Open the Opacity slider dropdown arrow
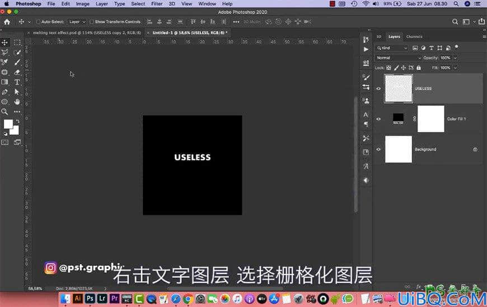 [455, 58]
